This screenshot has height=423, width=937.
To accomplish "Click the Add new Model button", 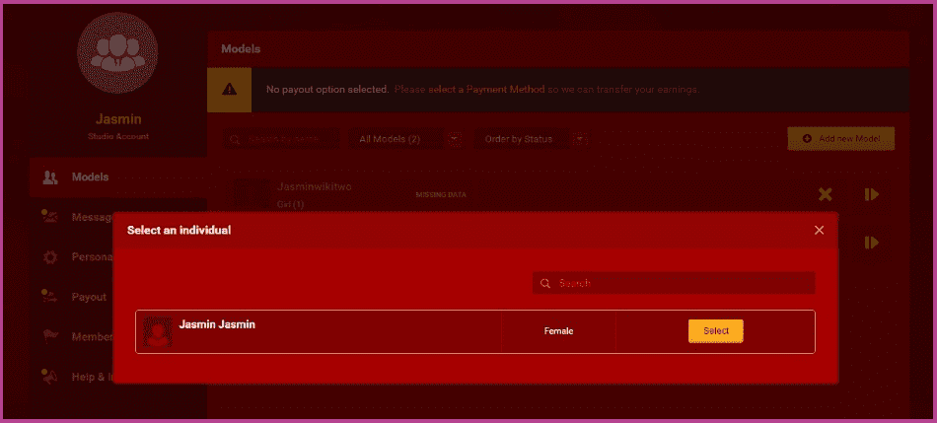I will [x=840, y=139].
